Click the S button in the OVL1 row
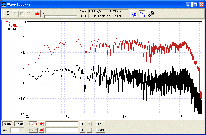Image resolution: width=206 pixels, height=135 pixels. (x=89, y=124)
